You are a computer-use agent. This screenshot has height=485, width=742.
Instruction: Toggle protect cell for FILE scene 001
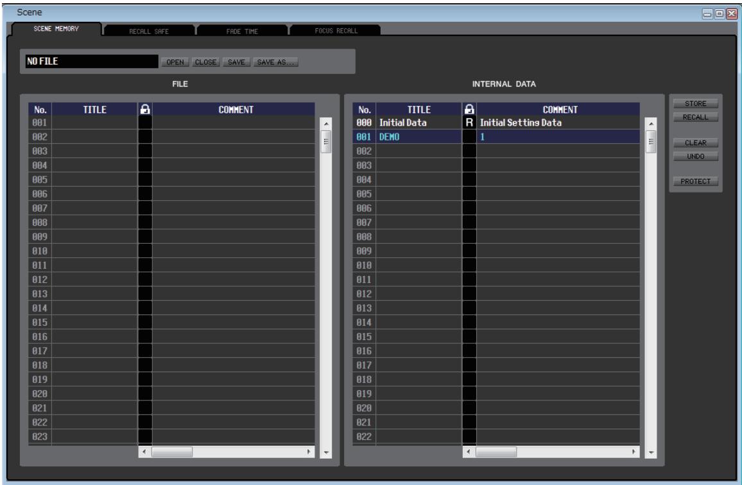coord(145,123)
